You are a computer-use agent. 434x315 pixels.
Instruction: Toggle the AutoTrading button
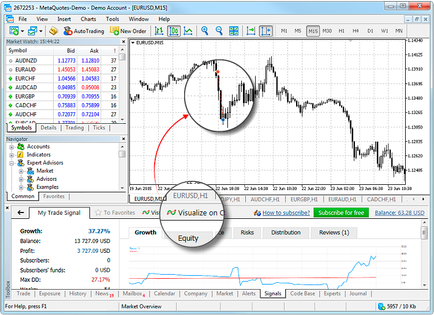pyautogui.click(x=84, y=31)
